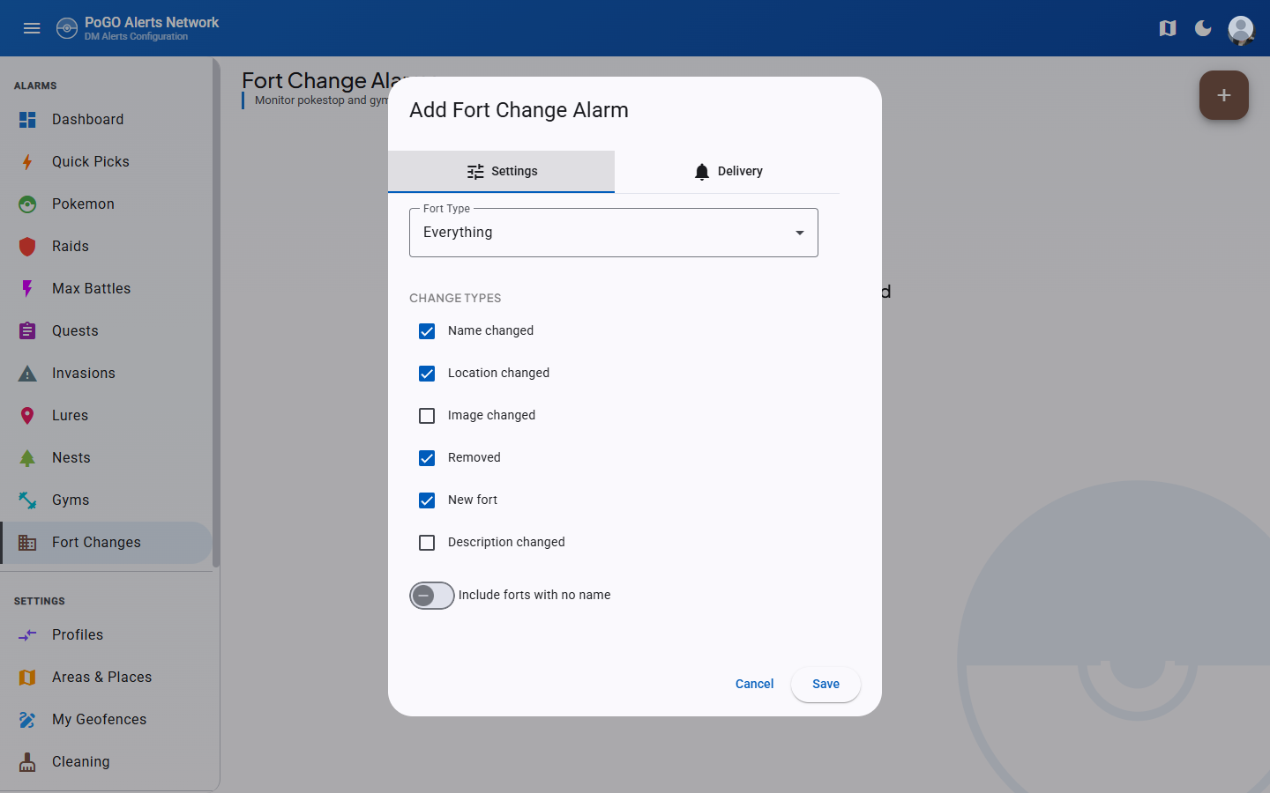Open the Fort Type dropdown
This screenshot has height=793, width=1270.
614,233
